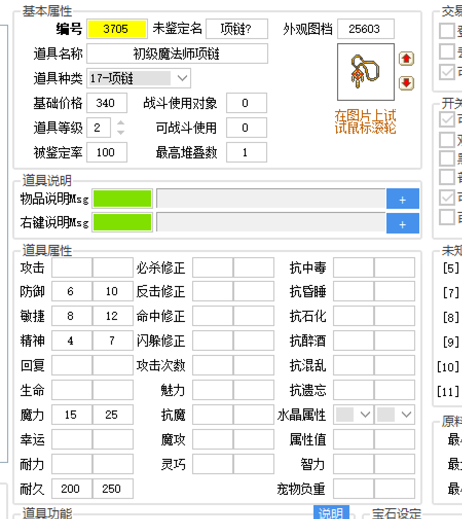Open the first 水晶属性 dropdown

[x=365, y=415]
